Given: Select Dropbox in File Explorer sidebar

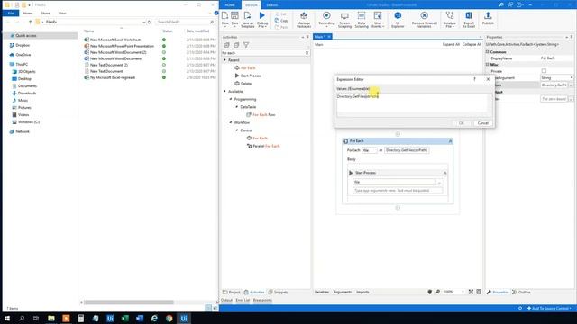Looking at the screenshot, I should click(23, 45).
